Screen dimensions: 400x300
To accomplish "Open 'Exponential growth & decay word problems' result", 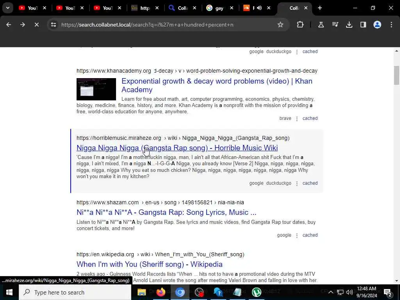I will point(217,85).
